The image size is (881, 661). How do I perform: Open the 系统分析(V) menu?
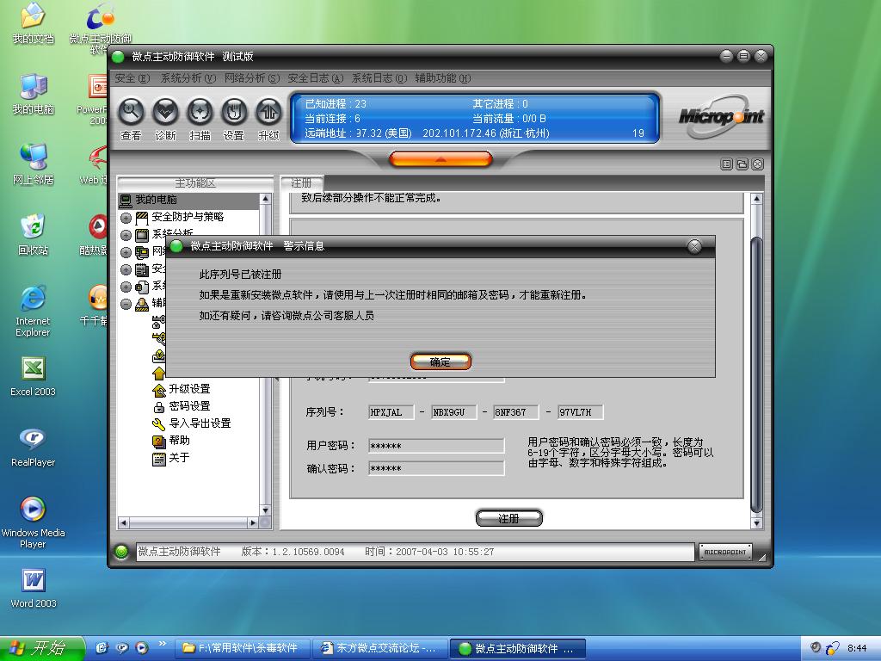click(188, 78)
